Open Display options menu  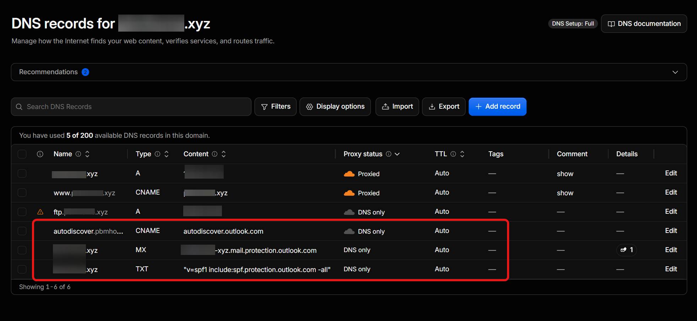(335, 107)
